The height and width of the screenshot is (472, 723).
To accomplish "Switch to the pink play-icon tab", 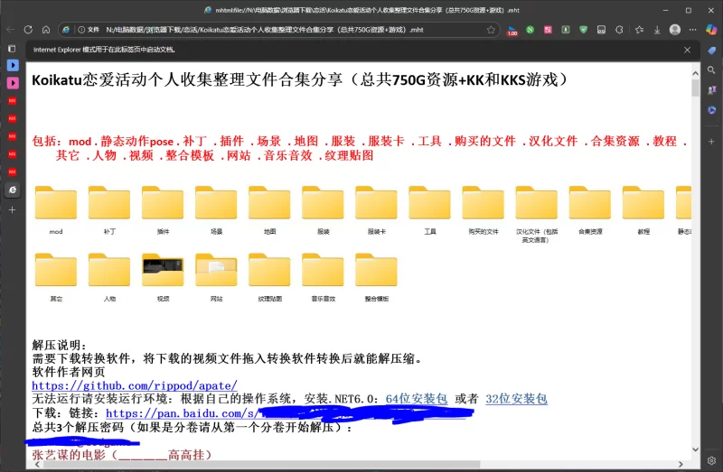I will (x=13, y=83).
